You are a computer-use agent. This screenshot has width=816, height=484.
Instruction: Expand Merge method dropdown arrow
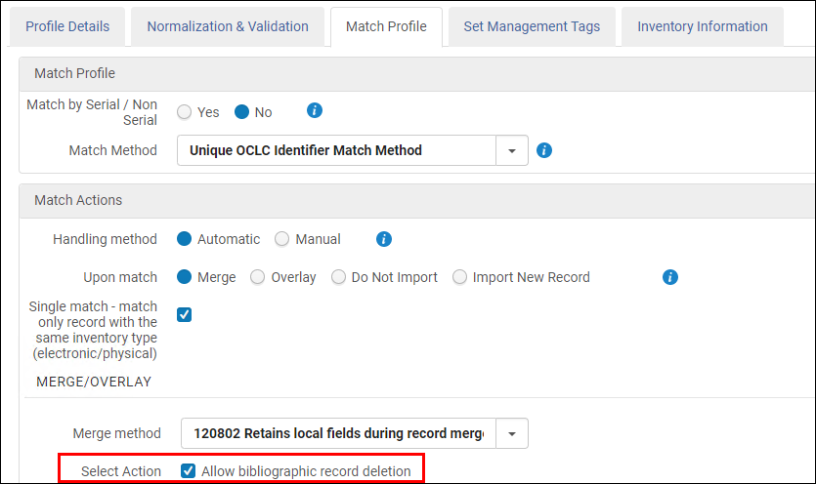point(512,433)
